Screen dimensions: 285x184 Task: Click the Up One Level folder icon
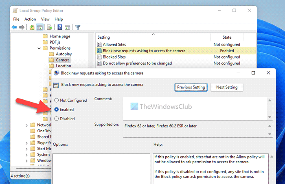[x=32, y=27]
